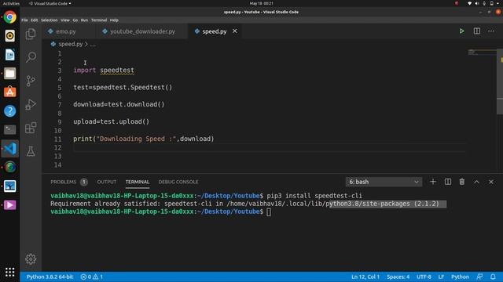Screen dimensions: 503x282
Task: Open the Search view in activity bar
Action: coord(31,57)
